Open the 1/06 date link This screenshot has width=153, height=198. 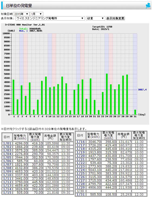(7, 161)
